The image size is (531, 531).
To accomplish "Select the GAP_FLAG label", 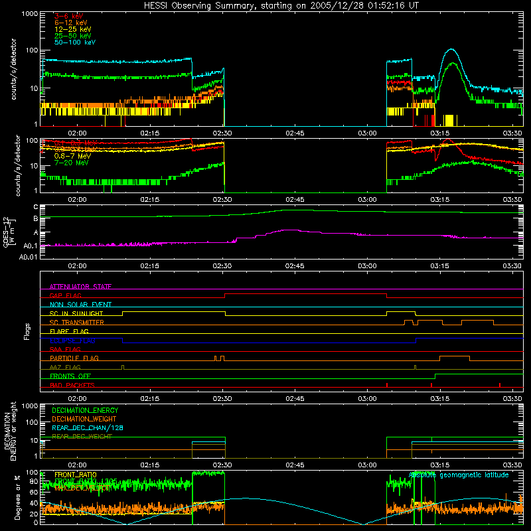I will click(x=65, y=295).
